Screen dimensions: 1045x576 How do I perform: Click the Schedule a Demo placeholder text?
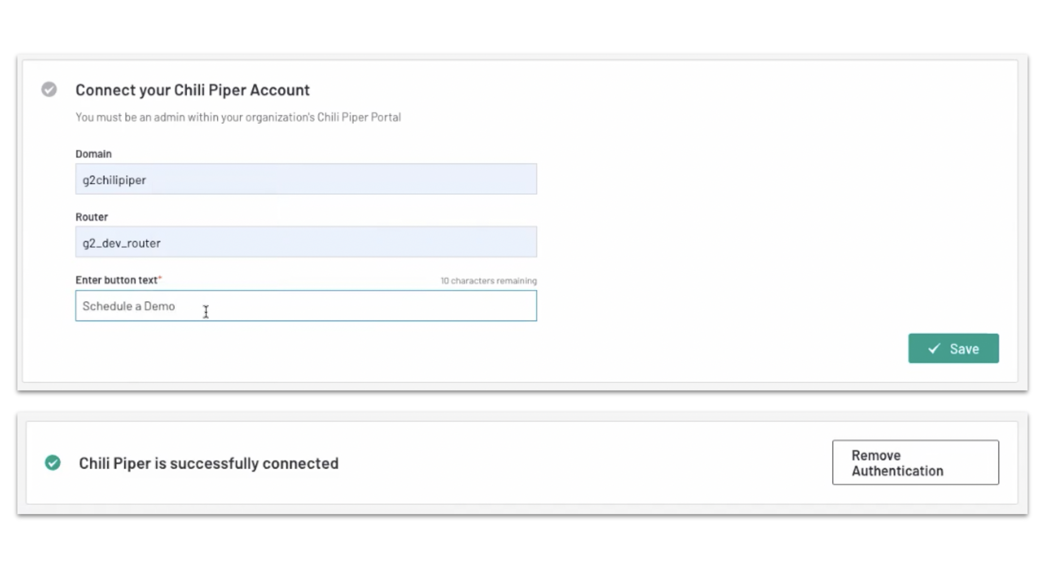tap(128, 306)
